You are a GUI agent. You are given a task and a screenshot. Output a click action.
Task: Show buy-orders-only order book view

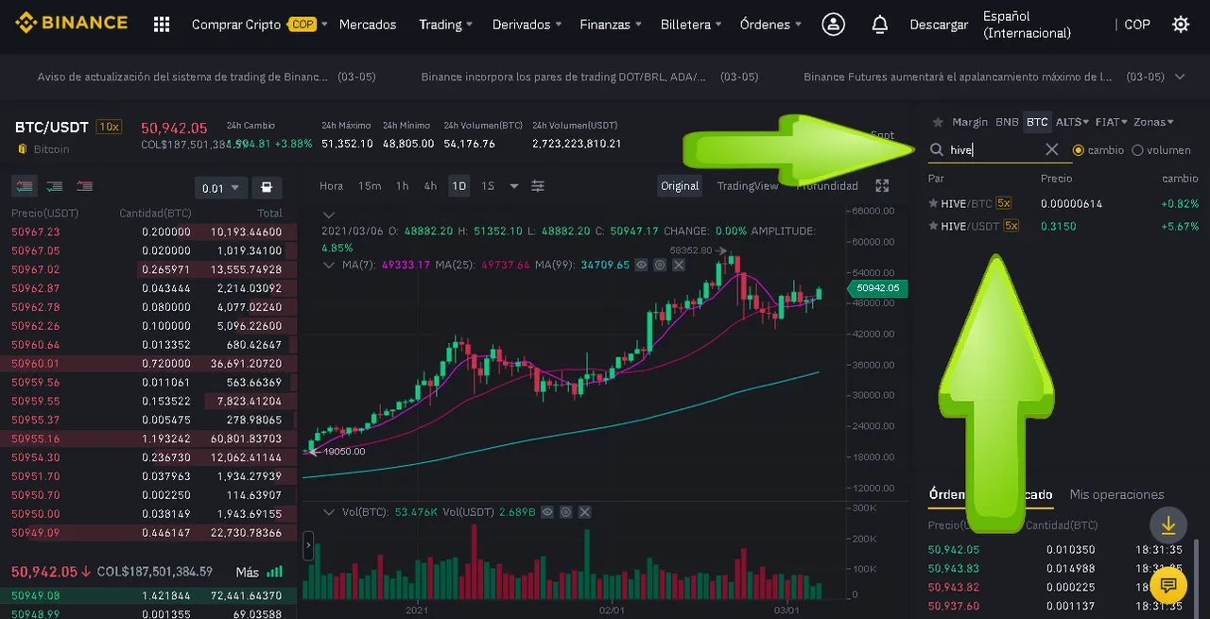55,187
